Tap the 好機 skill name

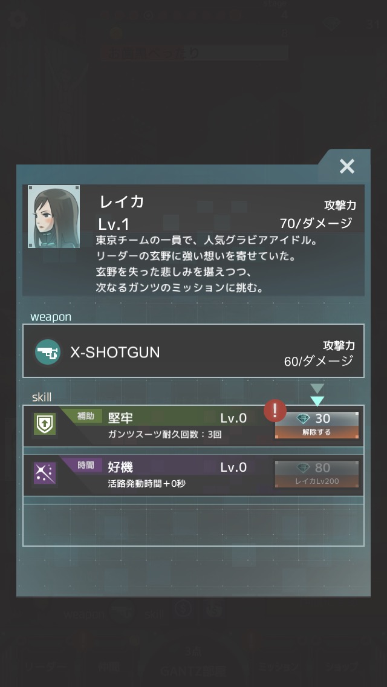click(120, 467)
